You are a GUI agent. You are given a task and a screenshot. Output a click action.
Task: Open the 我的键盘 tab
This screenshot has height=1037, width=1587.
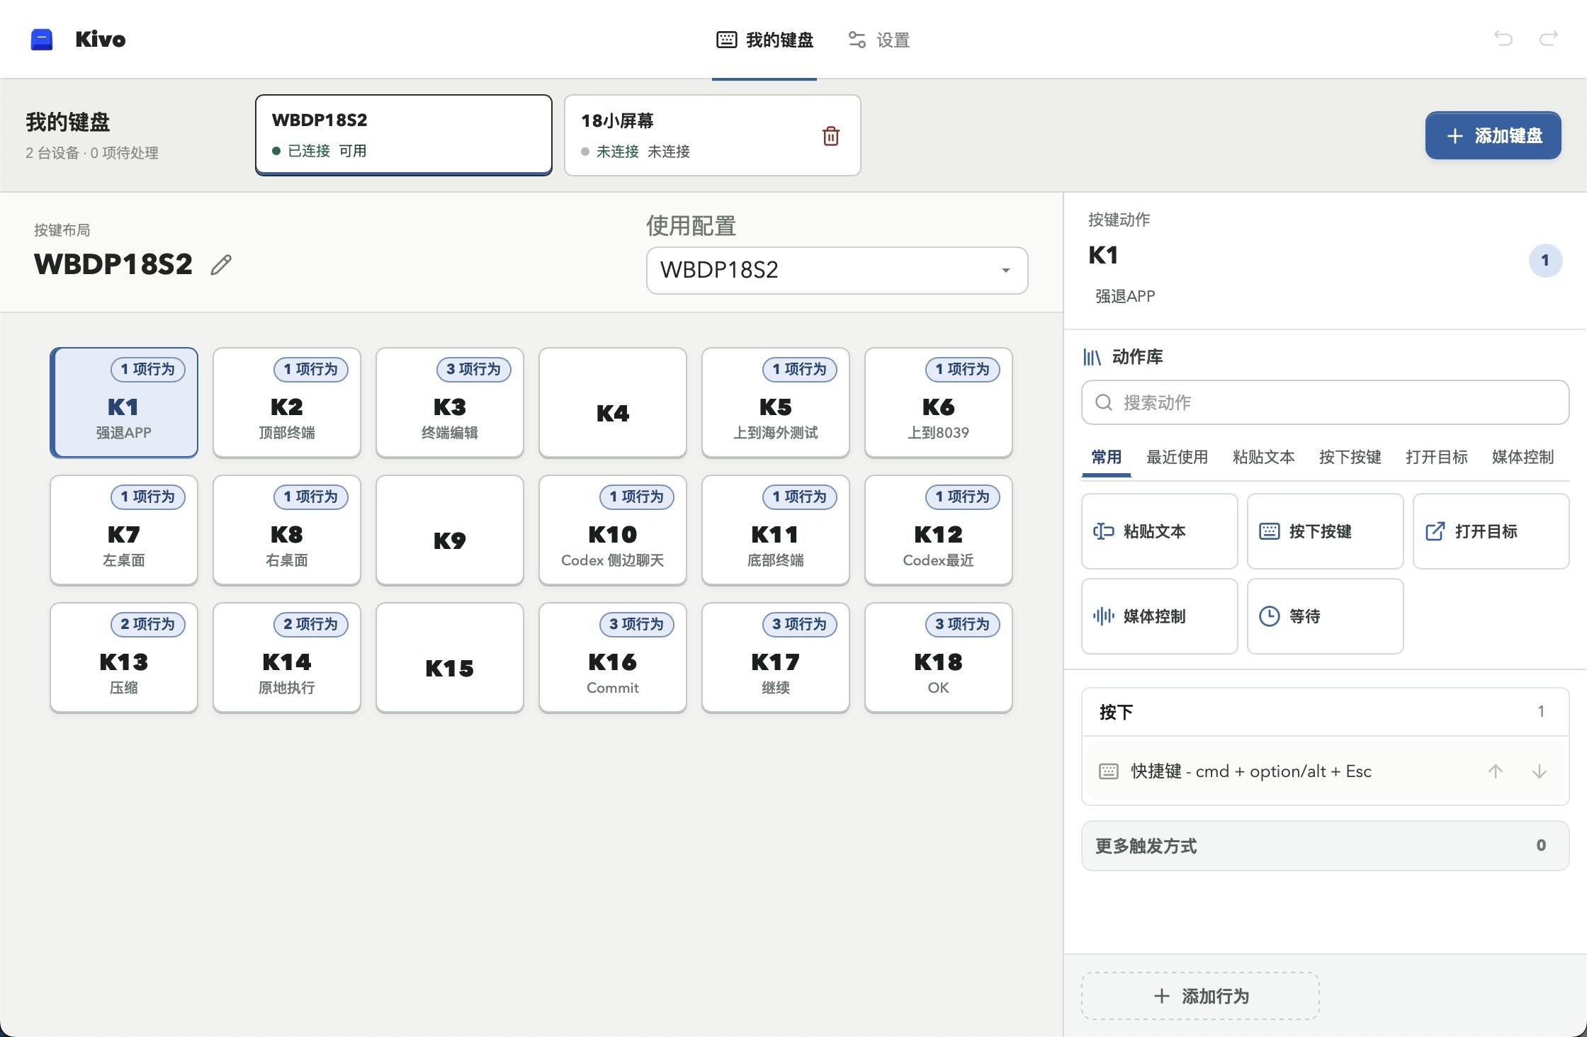(x=765, y=40)
